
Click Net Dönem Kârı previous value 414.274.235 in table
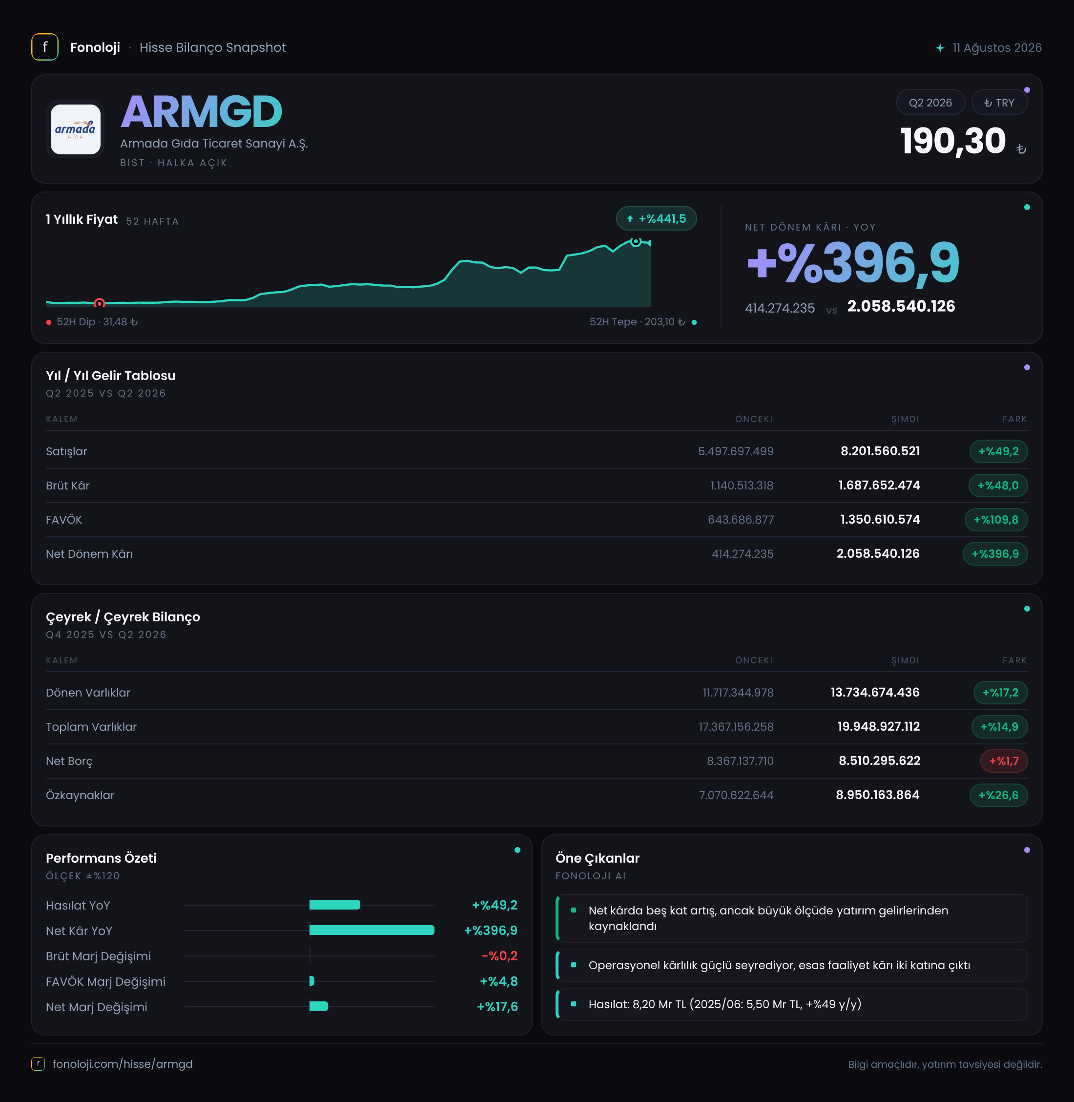click(743, 554)
